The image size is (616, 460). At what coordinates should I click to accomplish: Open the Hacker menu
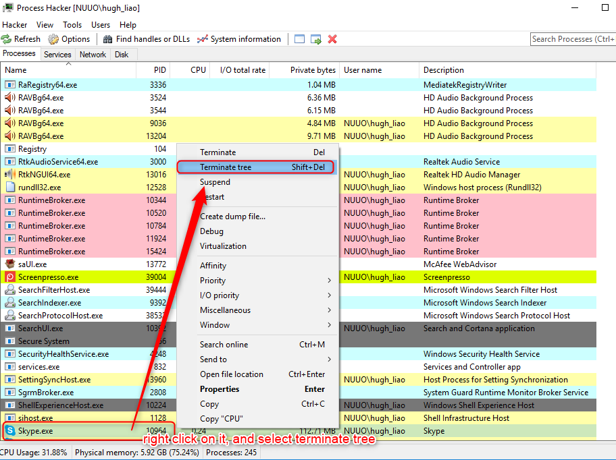tap(15, 25)
